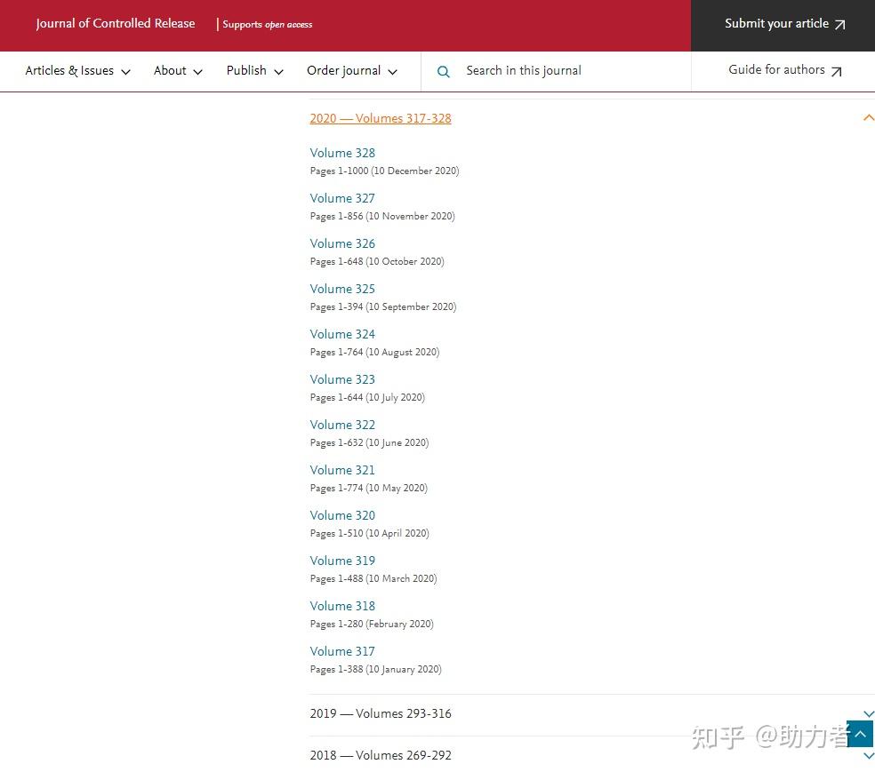Open Volume 320 link
The width and height of the screenshot is (875, 772).
click(342, 515)
